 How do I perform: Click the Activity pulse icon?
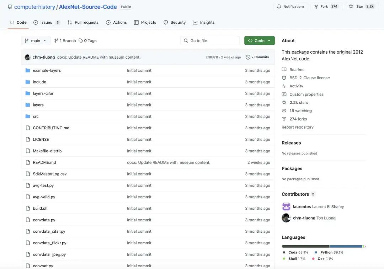pyautogui.click(x=284, y=86)
